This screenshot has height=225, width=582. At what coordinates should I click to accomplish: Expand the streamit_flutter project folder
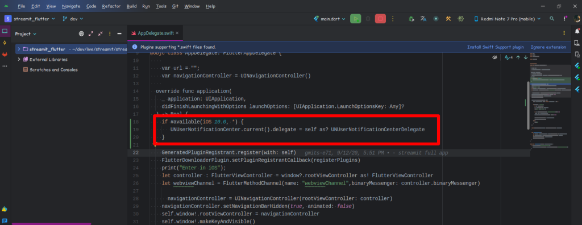tap(19, 49)
